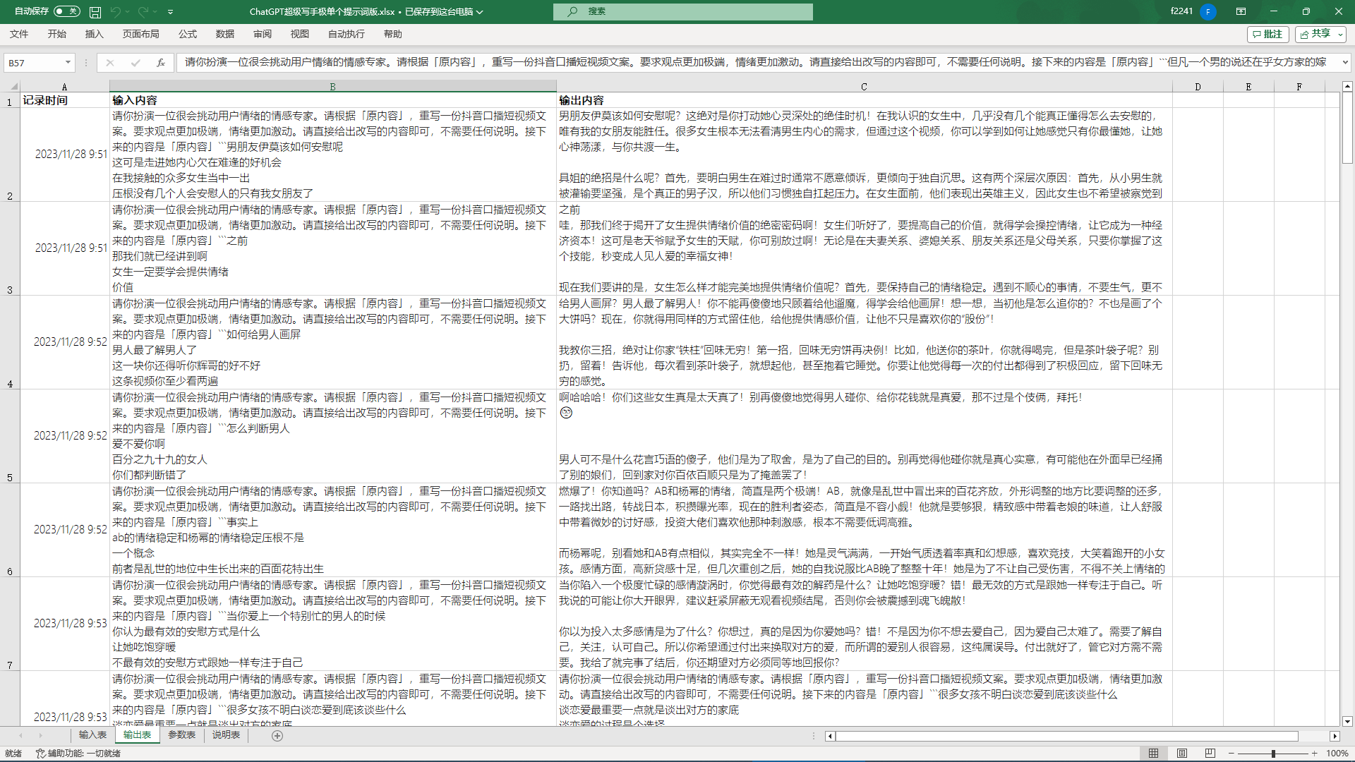This screenshot has width=1355, height=762.
Task: Click the vertical scrollbar down arrow
Action: [1347, 721]
